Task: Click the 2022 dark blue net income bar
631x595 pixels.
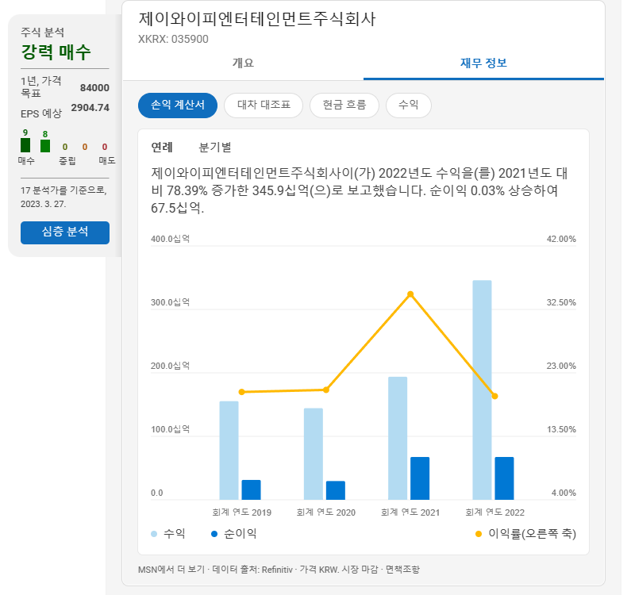Action: click(504, 478)
